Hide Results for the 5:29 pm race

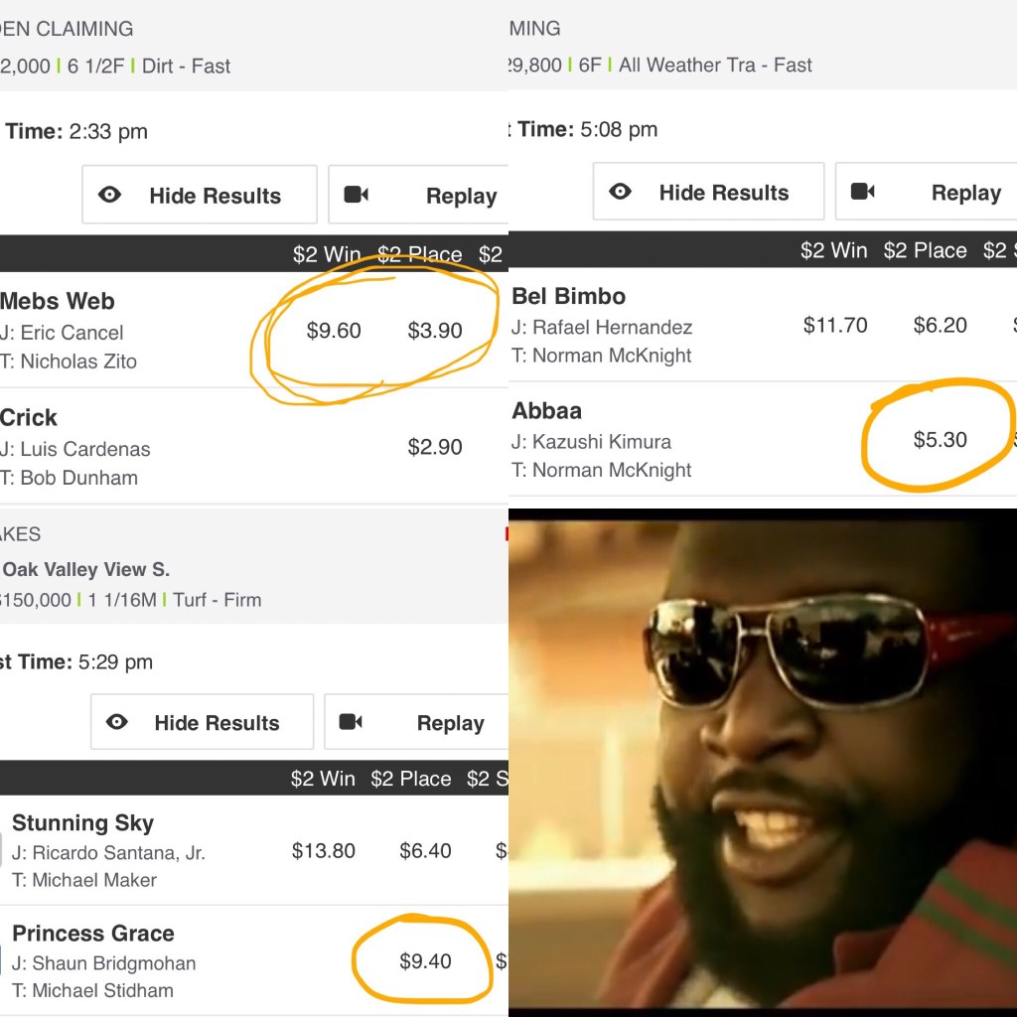click(203, 722)
